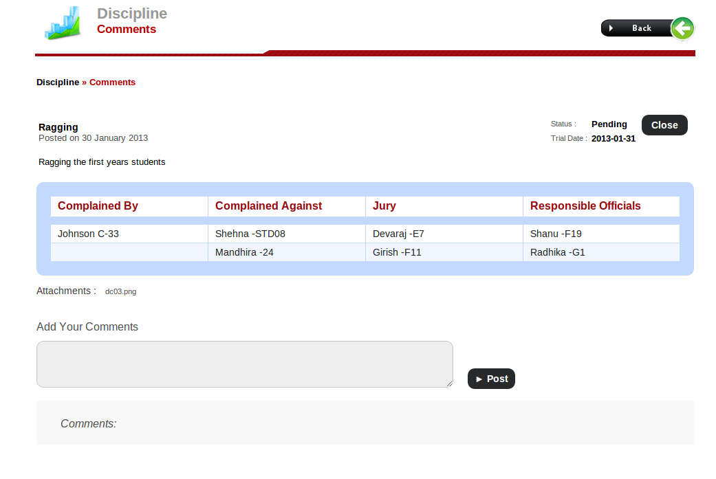
Task: Open the dc03.png attachment
Action: pyautogui.click(x=120, y=291)
